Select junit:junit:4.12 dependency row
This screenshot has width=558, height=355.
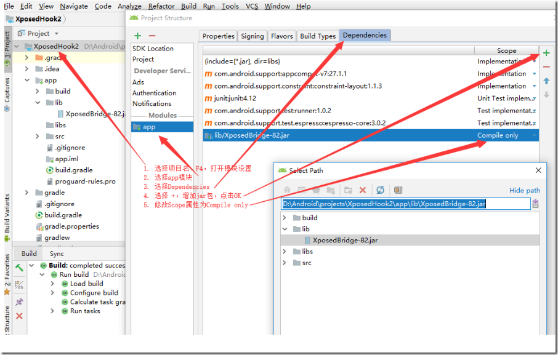pos(370,98)
